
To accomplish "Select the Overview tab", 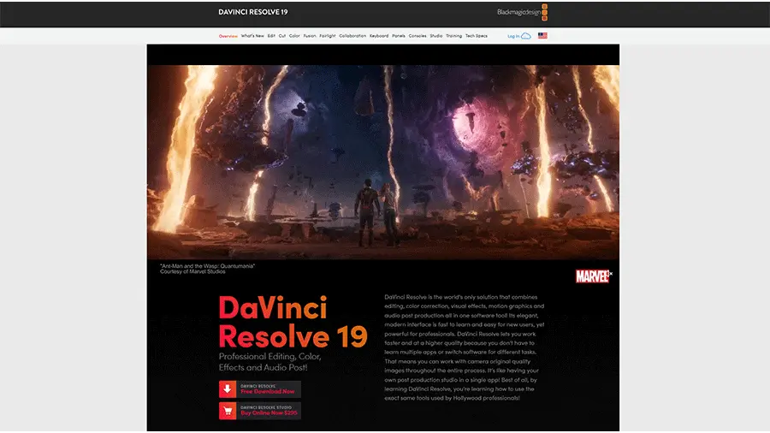I will point(228,36).
